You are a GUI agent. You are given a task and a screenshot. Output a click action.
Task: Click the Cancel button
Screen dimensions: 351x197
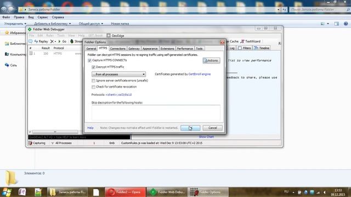[x=212, y=128]
